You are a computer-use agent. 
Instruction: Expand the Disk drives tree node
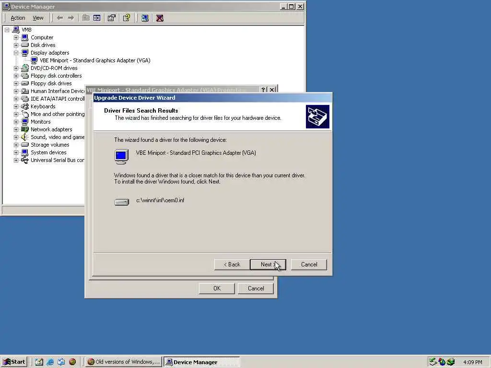coord(16,46)
